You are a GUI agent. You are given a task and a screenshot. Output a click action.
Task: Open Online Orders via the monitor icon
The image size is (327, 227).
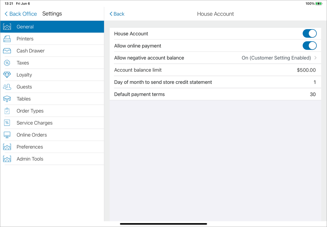tap(7, 135)
